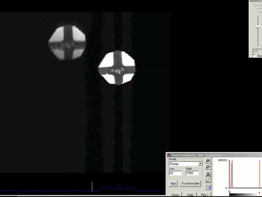Click the filled histogram shape icon
Viewport: 262px width, 197px height.
tap(208, 174)
